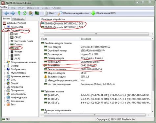
Task: Collapse the Системная плата parent node
Action: [5, 31]
